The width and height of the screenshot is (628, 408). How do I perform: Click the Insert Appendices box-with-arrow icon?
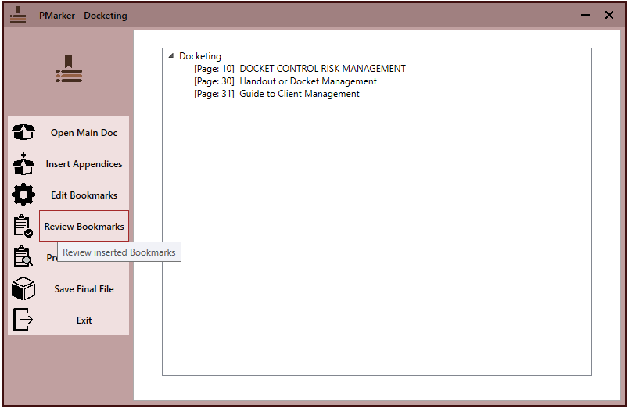(x=23, y=163)
